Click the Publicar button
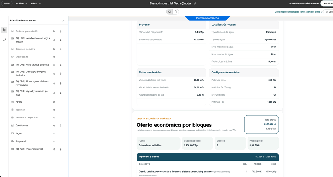333x177 pixels. coord(327,3)
